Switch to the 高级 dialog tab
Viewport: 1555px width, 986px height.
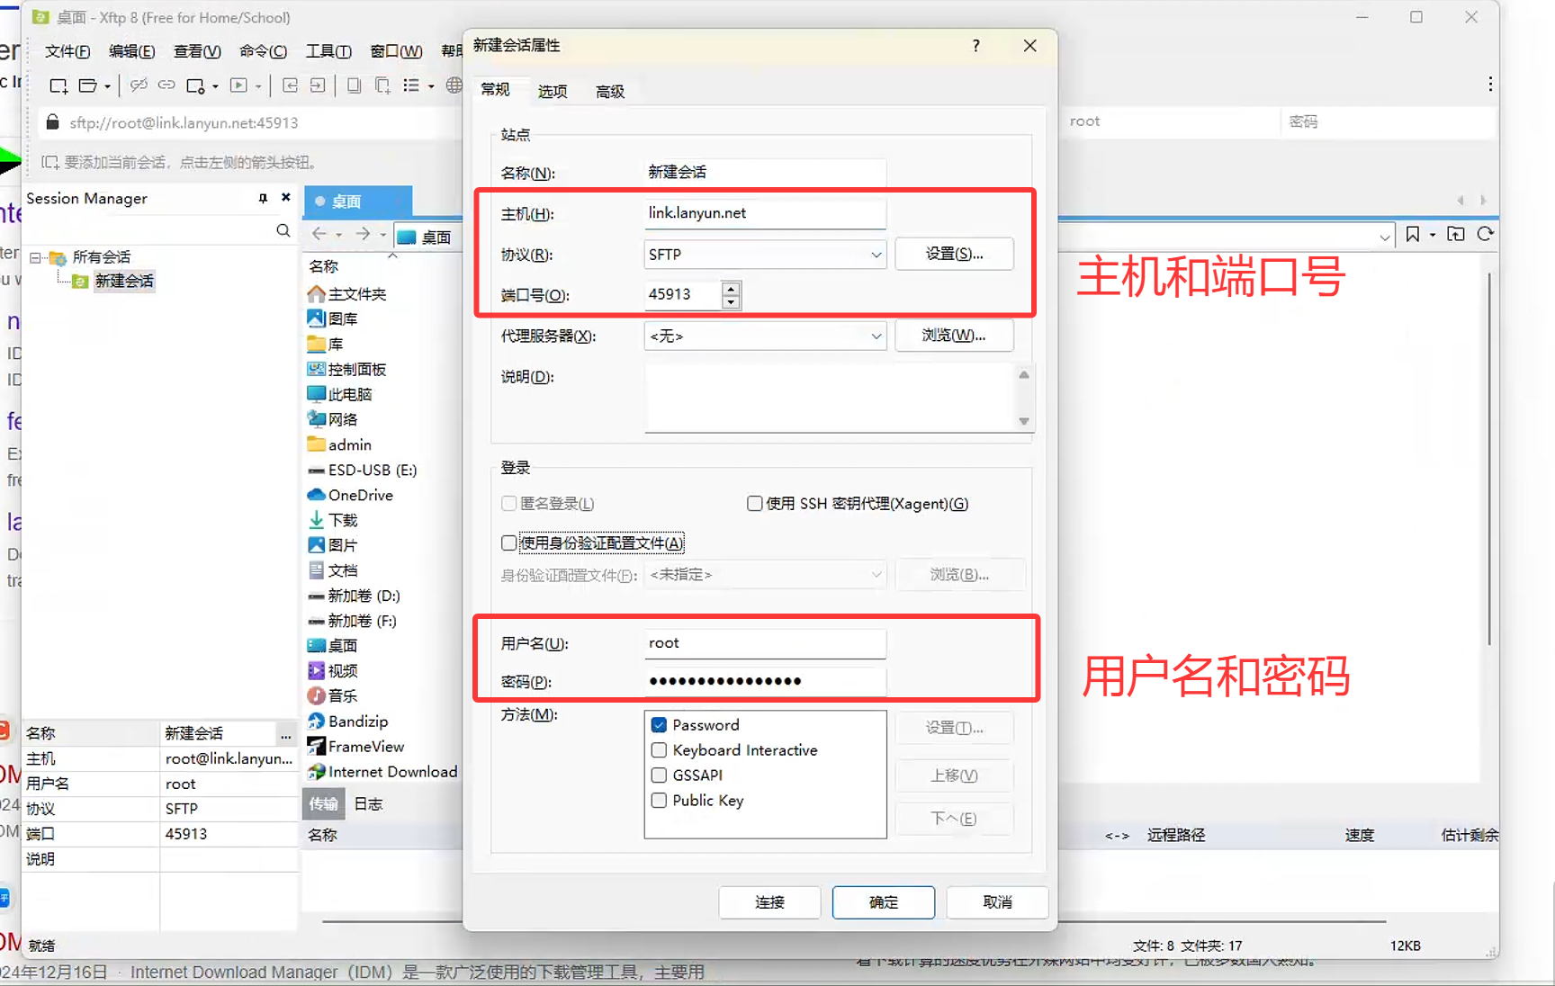(x=610, y=91)
